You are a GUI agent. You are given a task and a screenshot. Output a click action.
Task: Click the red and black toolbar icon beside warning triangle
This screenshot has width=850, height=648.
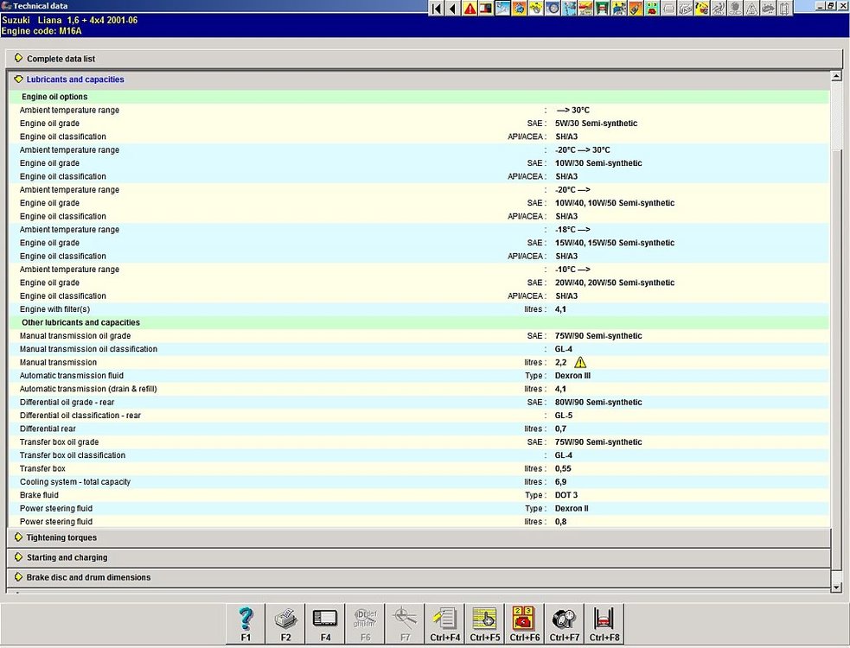pyautogui.click(x=486, y=9)
